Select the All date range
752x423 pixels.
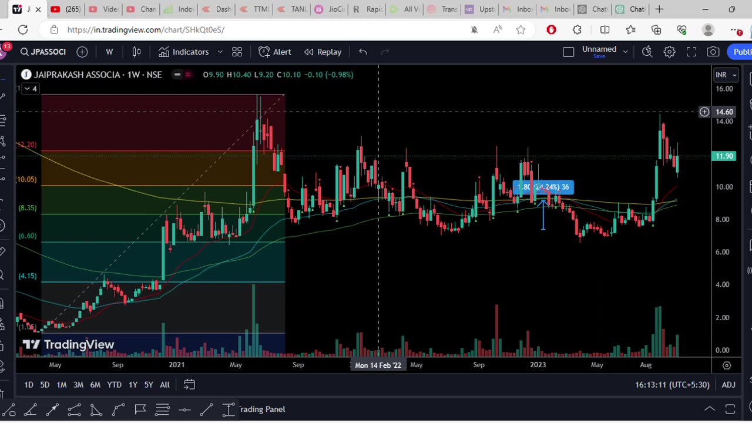(164, 385)
